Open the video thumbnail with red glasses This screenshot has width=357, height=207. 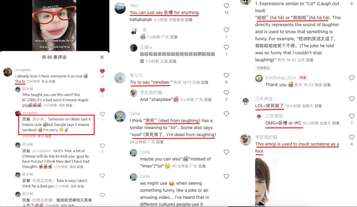pyautogui.click(x=54, y=25)
